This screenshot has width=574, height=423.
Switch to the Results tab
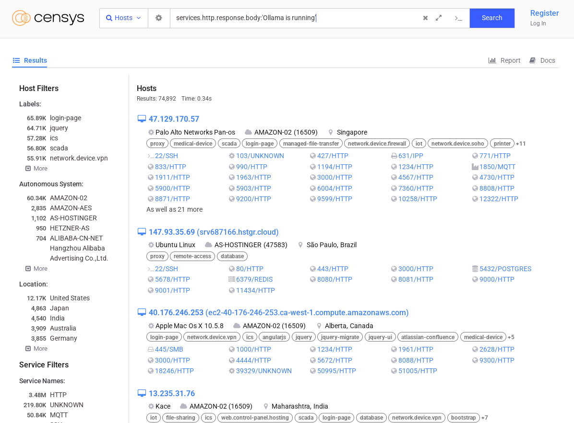[x=30, y=60]
